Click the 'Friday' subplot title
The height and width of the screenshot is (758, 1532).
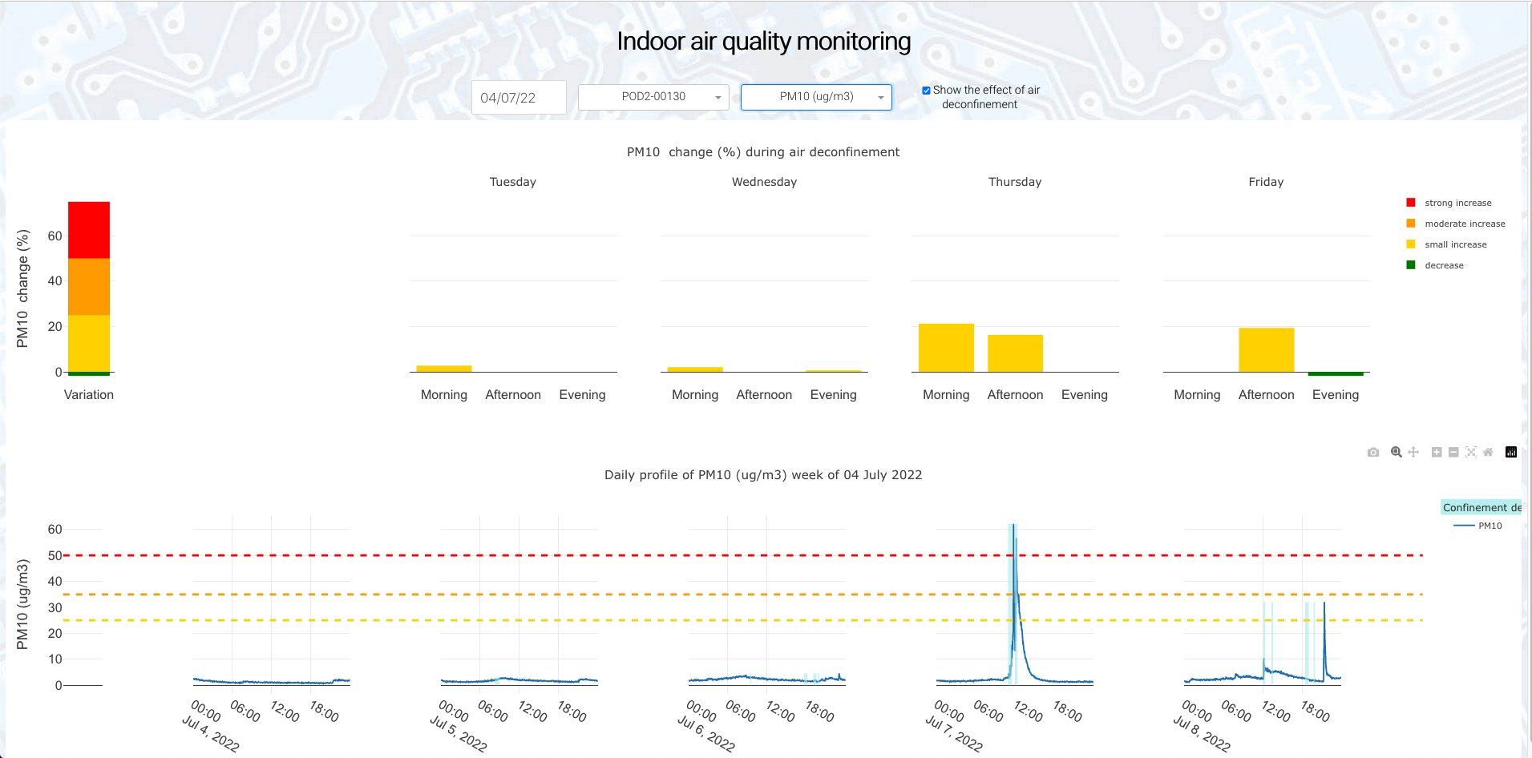point(1266,182)
